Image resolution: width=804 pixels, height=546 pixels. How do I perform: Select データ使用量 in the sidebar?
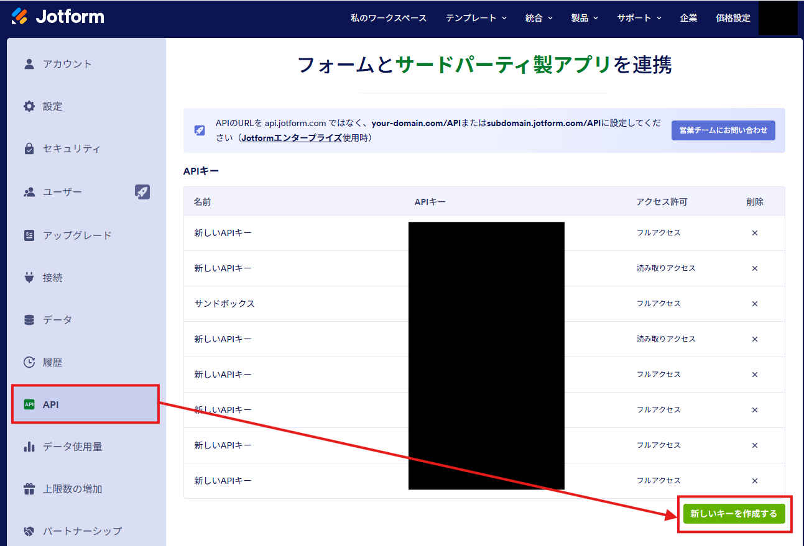[x=72, y=447]
